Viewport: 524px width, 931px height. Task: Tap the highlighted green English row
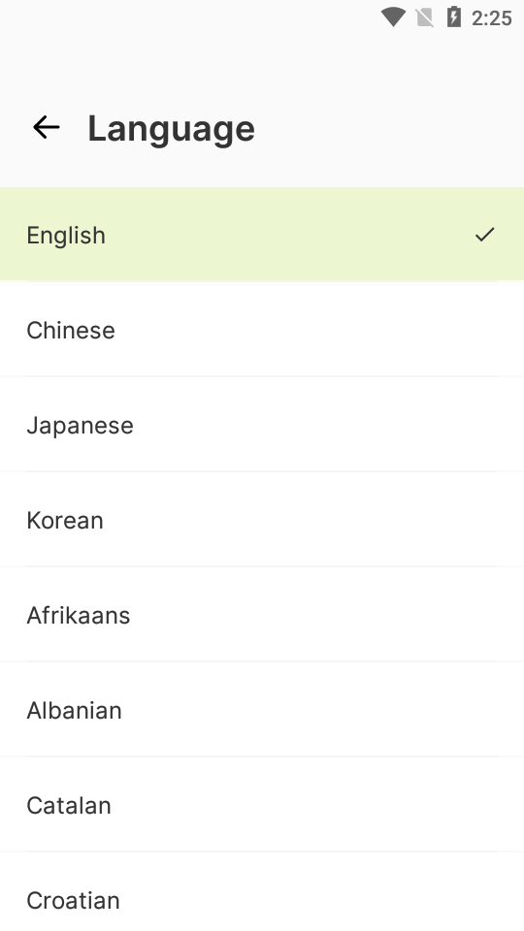pyautogui.click(x=262, y=234)
